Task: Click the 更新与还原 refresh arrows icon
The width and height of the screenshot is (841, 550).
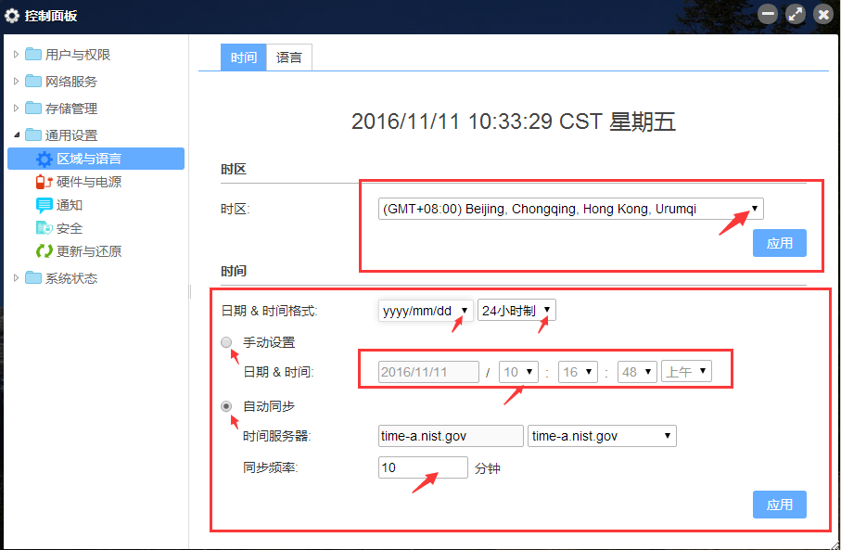Action: pyautogui.click(x=44, y=251)
